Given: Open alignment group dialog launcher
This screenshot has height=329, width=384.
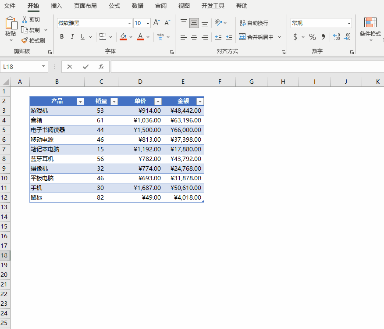Looking at the screenshot, I should tap(284, 52).
